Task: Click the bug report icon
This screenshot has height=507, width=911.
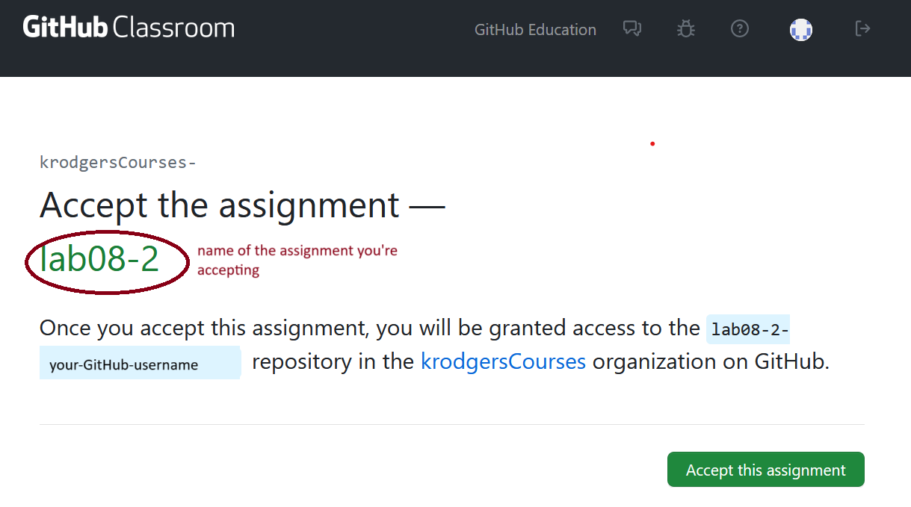Action: coord(685,29)
